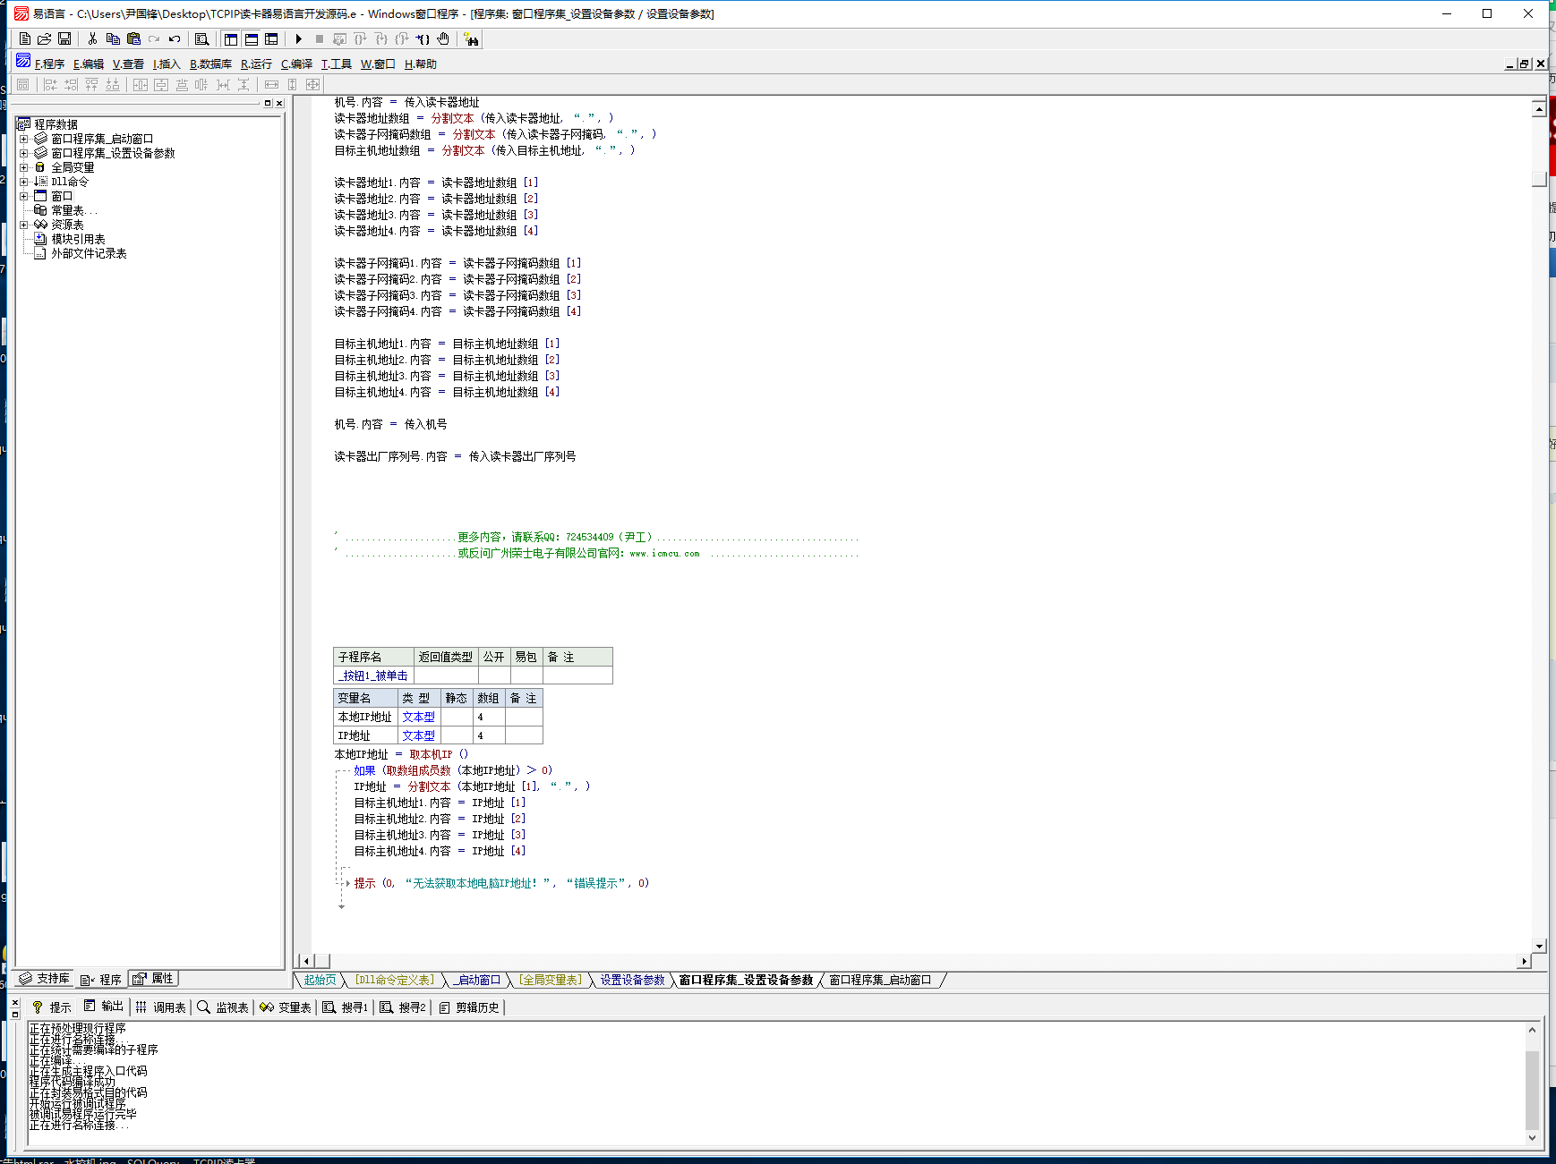Switch to 窗口程序集_启动窗口 tab
Viewport: 1556px width, 1164px height.
880,981
